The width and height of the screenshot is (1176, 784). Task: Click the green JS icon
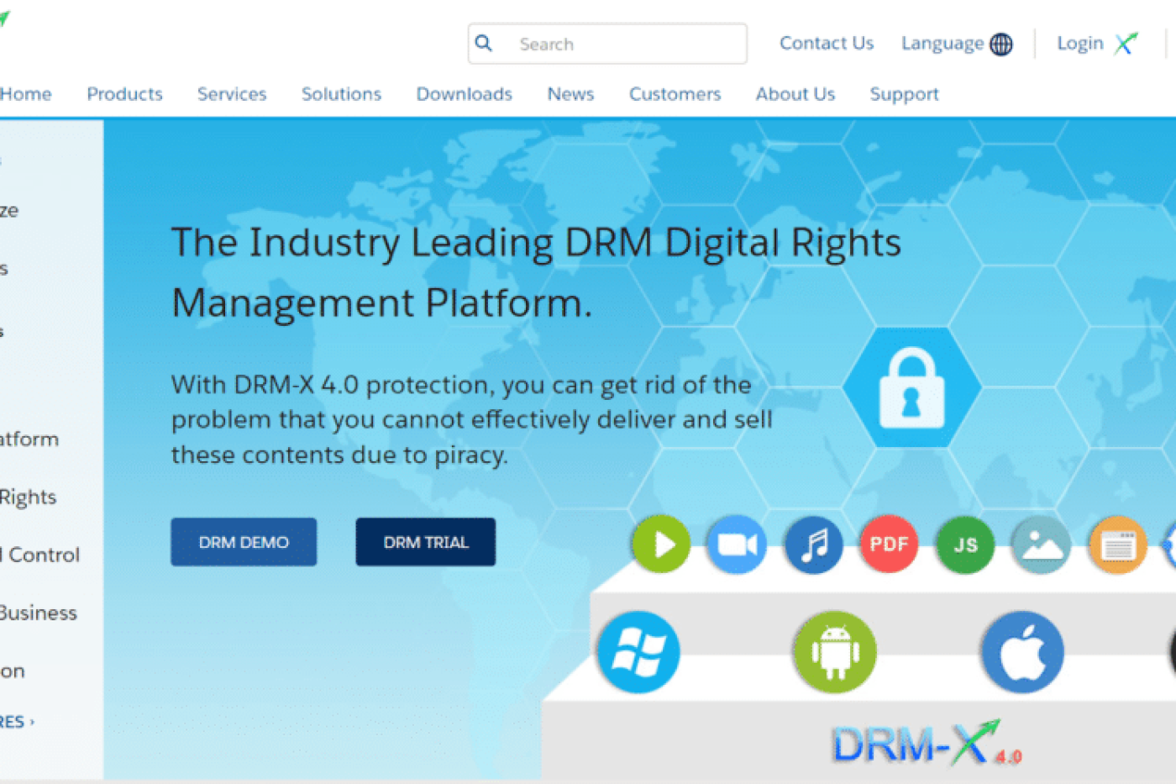click(x=964, y=545)
